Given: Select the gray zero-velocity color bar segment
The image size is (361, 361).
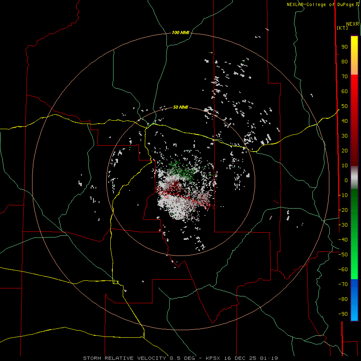Looking at the screenshot, I should coord(354,178).
